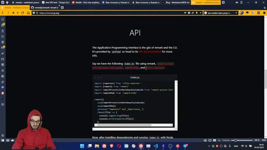
Task: Open Visual Studio Code from the taskbar
Action: (156, 146)
